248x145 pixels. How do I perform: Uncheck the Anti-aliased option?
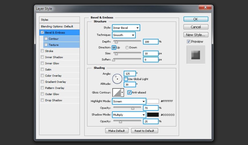pyautogui.click(x=129, y=92)
